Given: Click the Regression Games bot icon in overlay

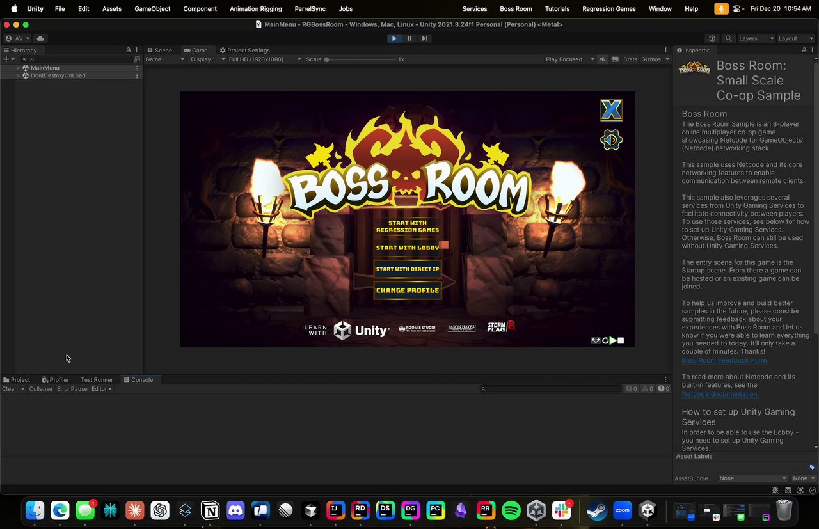Looking at the screenshot, I should point(596,341).
